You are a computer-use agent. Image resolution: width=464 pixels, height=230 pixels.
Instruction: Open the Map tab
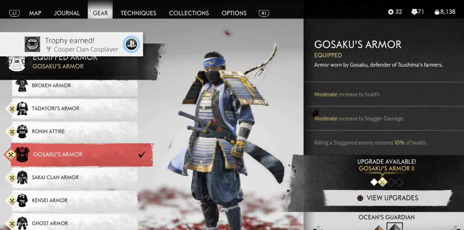35,13
